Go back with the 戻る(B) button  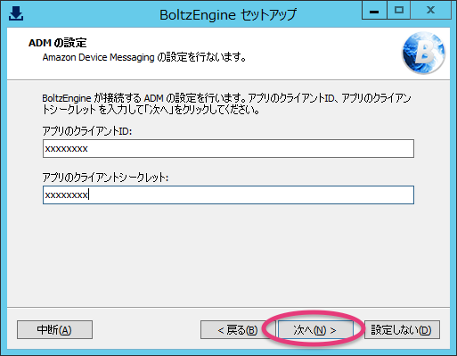238,329
